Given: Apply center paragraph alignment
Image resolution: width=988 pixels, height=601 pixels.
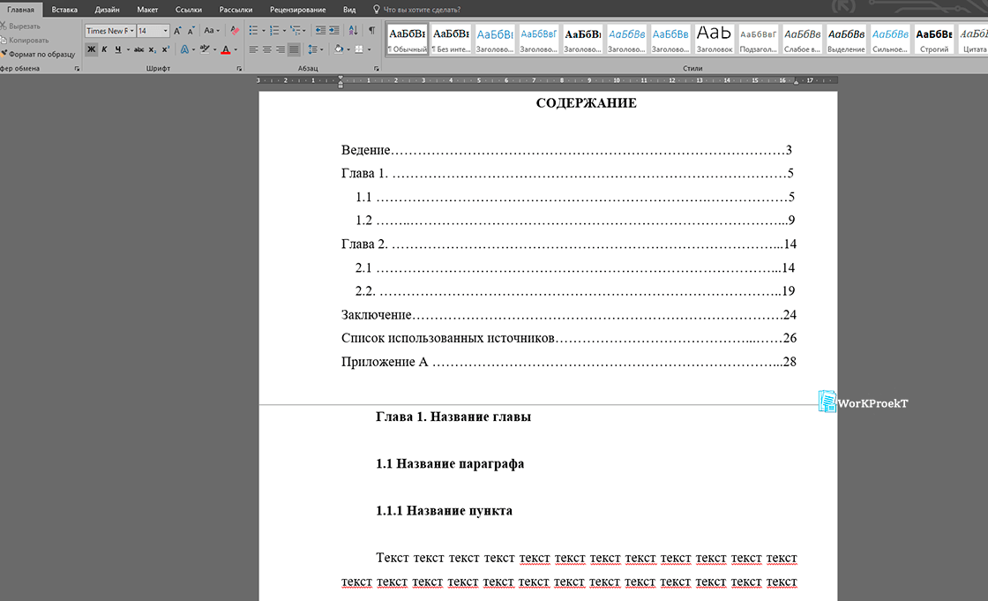Looking at the screenshot, I should click(x=266, y=49).
